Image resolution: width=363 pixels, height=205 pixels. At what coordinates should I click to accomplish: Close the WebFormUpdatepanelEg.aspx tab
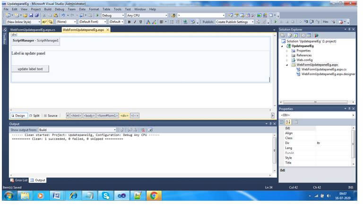108,30
